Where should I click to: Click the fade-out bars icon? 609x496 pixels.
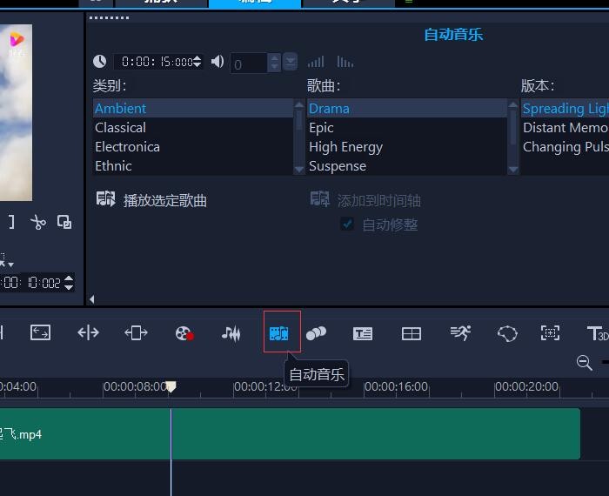point(345,62)
